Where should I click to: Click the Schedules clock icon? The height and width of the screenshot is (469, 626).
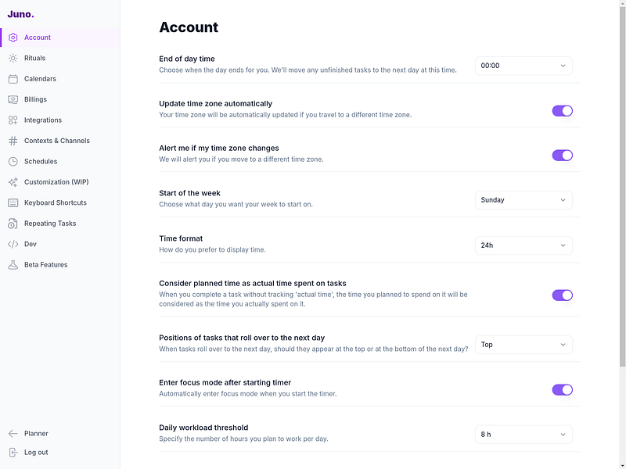13,162
